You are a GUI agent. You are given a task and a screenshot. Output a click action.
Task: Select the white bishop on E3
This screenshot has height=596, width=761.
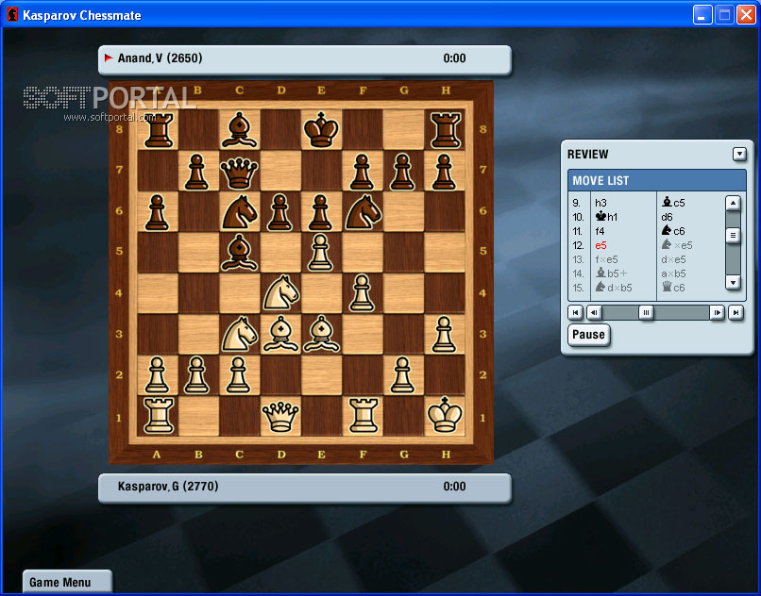click(x=321, y=333)
